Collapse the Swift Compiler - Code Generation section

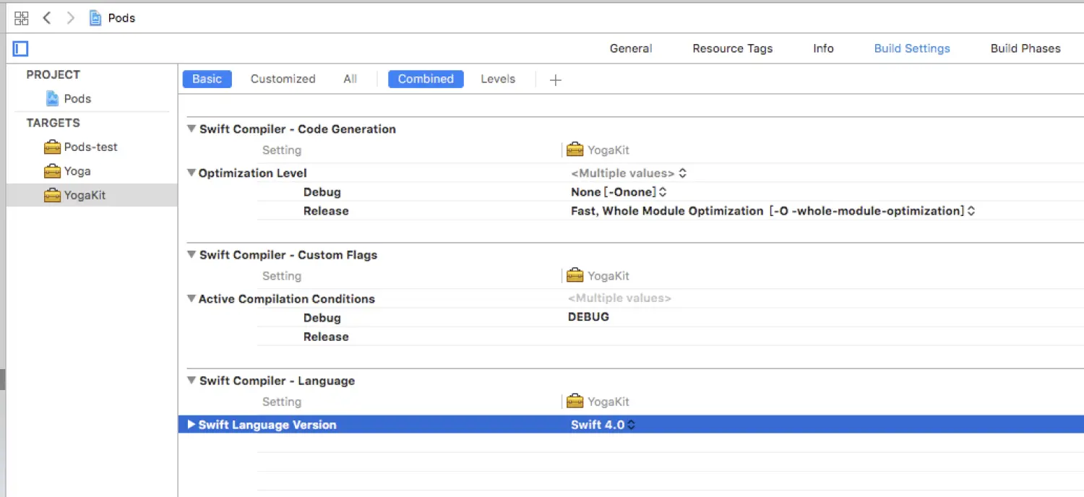(192, 129)
